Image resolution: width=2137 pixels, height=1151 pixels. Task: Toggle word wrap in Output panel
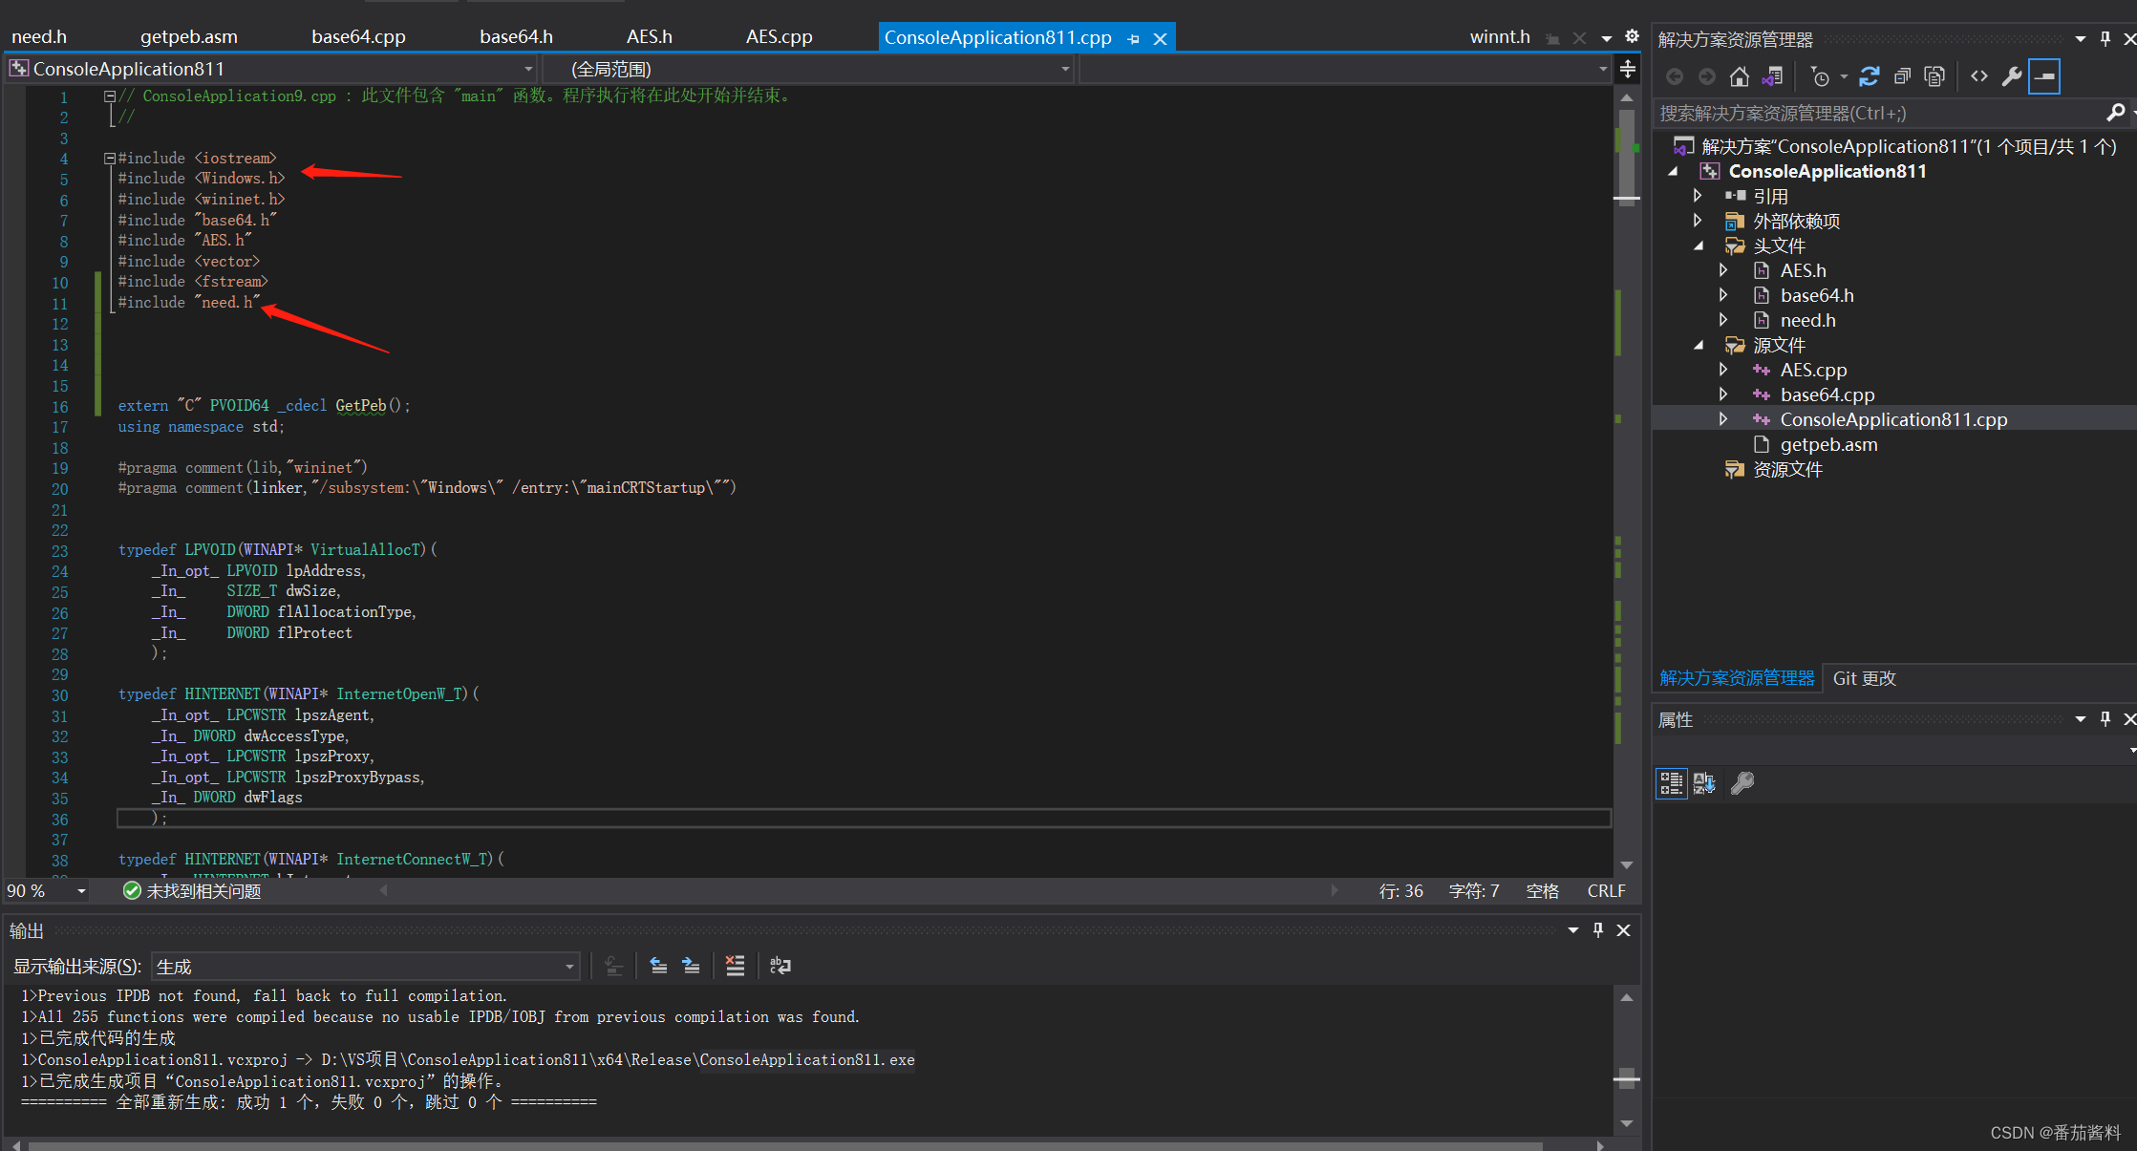[780, 966]
